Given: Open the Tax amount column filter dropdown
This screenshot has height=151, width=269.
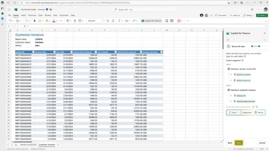Looking at the screenshot, I should point(115,52).
